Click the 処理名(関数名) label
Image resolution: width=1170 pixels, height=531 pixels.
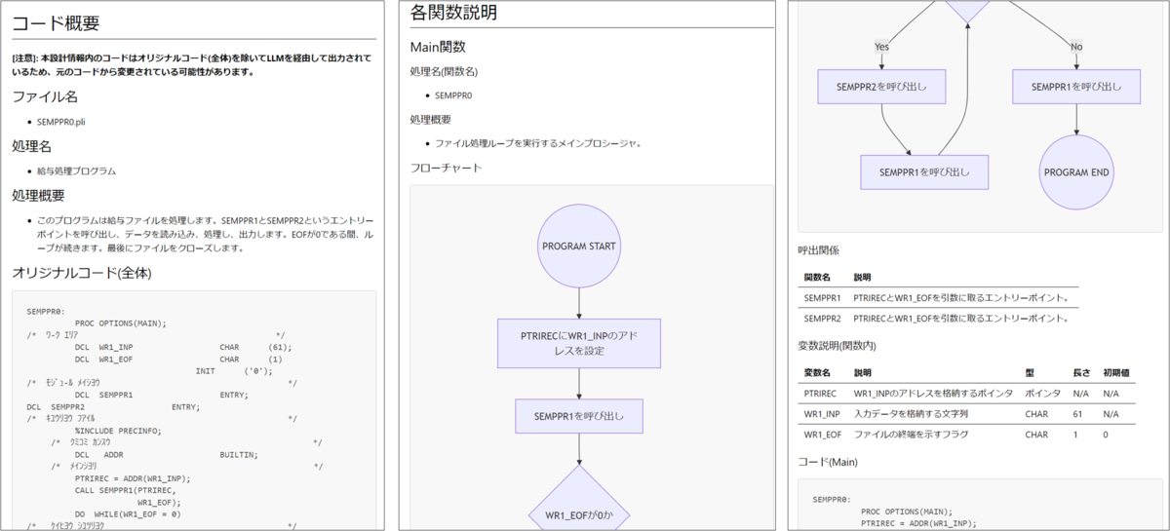[444, 71]
